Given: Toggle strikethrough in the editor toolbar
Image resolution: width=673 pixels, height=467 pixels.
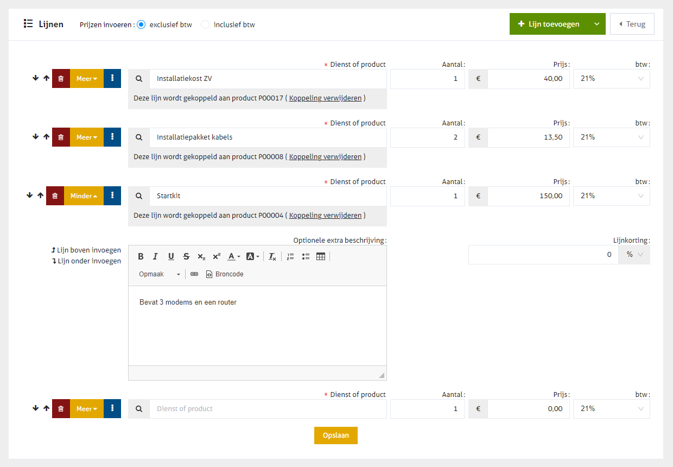Looking at the screenshot, I should (186, 256).
